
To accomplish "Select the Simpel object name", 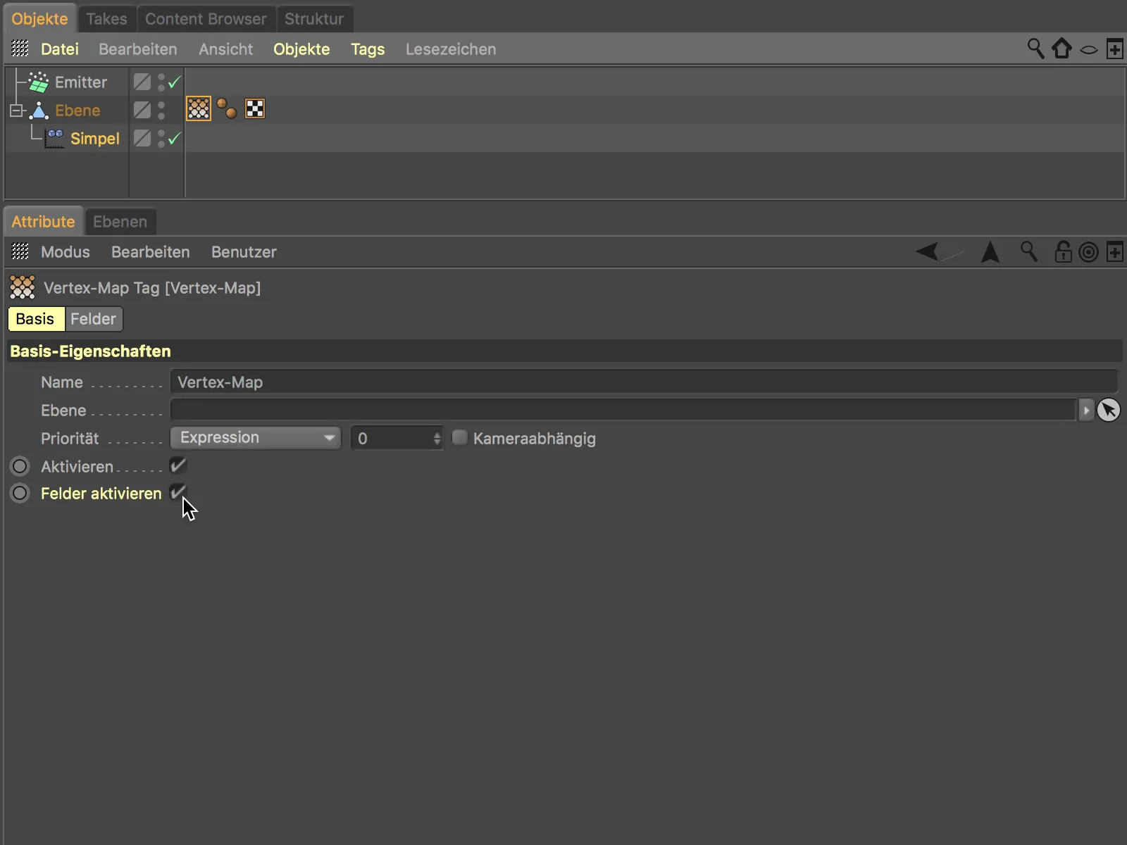I will coord(95,139).
